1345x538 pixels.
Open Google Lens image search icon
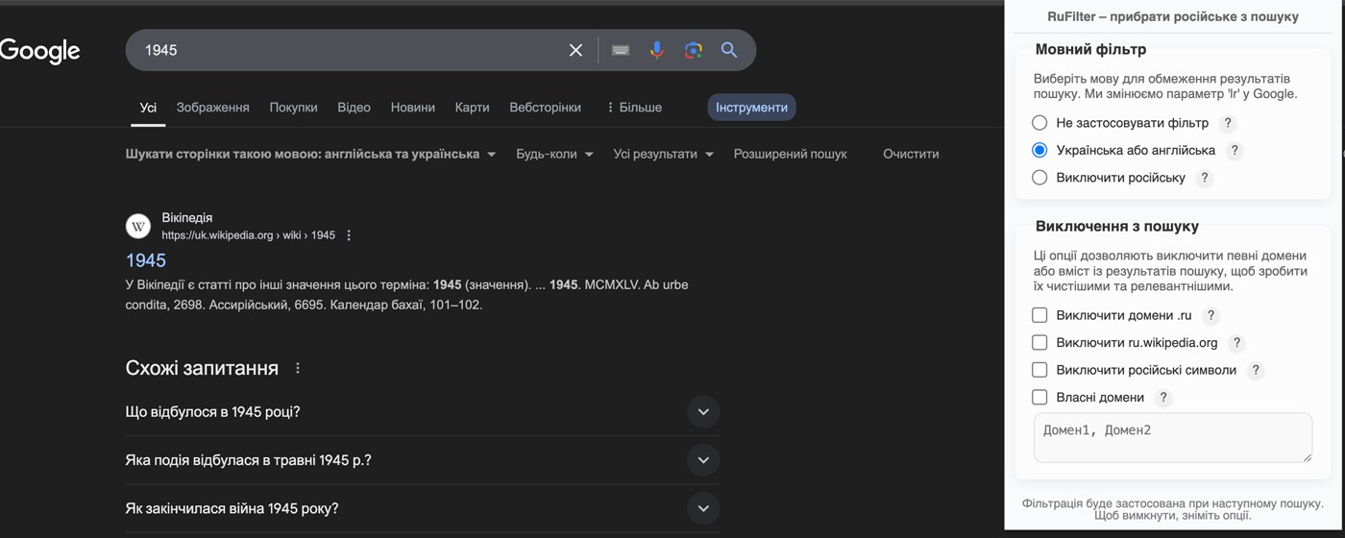[694, 50]
